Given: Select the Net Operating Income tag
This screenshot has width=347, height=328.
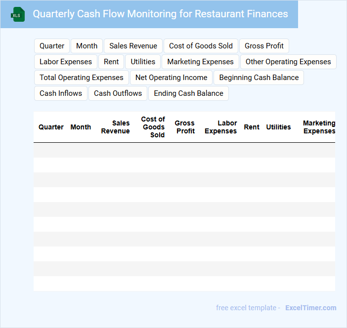Looking at the screenshot, I should pos(171,78).
